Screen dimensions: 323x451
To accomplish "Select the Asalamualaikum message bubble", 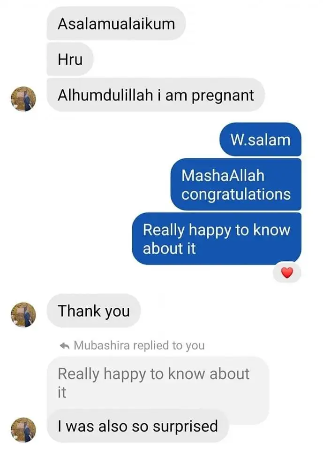I will (116, 23).
